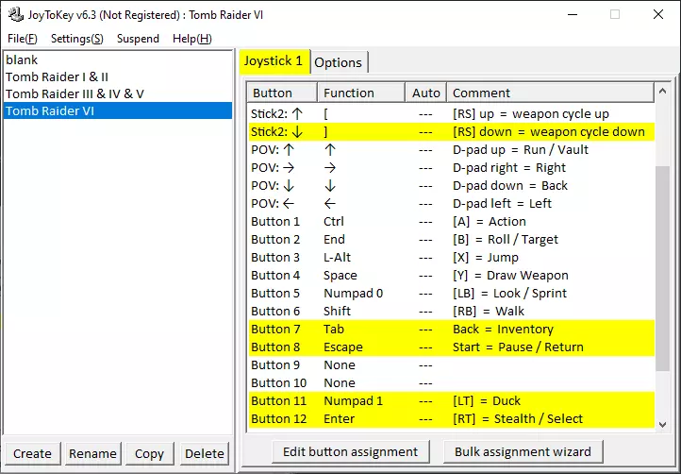The width and height of the screenshot is (681, 474).
Task: Select the Button 3 row
Action: (x=451, y=258)
